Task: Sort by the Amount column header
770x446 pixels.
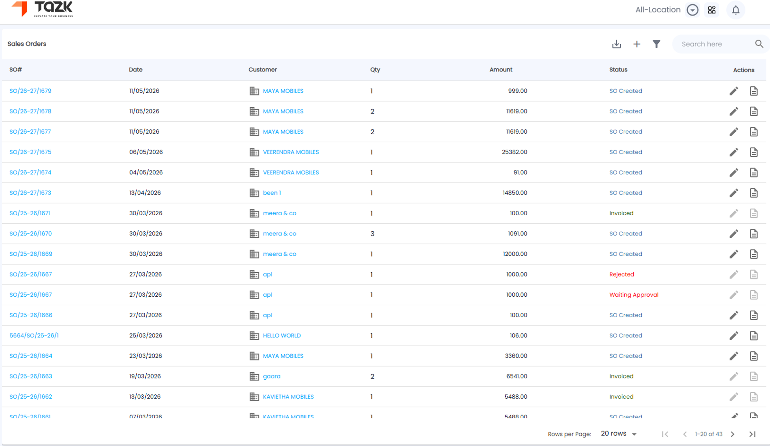Action: click(501, 70)
